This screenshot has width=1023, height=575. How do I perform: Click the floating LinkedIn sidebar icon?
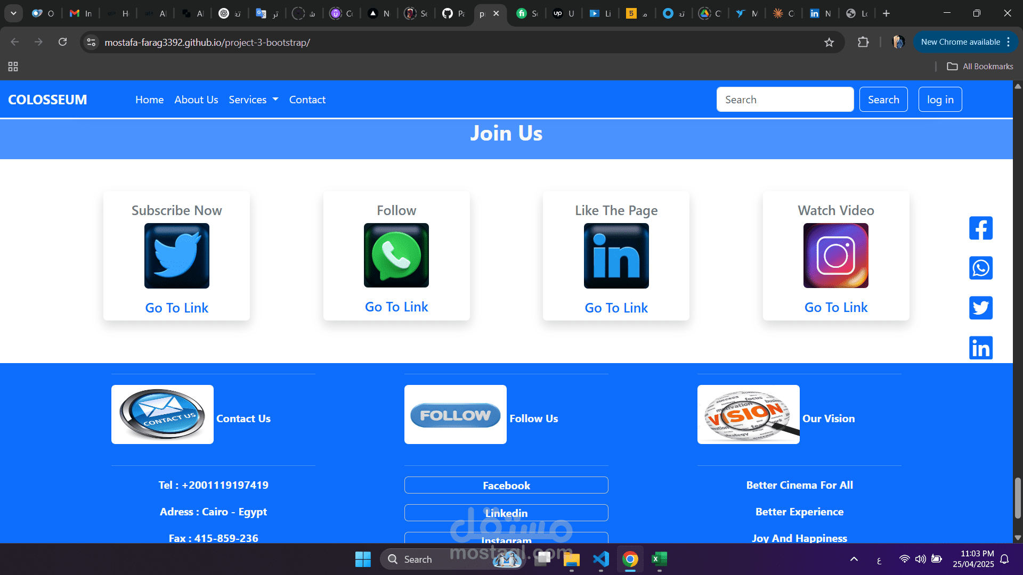980,348
